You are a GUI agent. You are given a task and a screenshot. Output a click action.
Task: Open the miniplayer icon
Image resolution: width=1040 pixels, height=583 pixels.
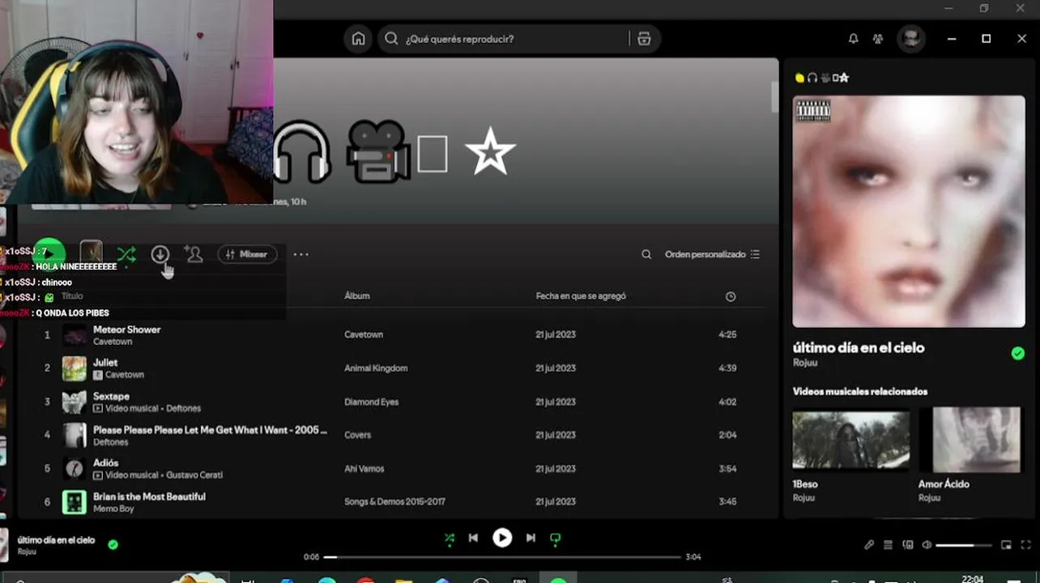(x=1006, y=545)
